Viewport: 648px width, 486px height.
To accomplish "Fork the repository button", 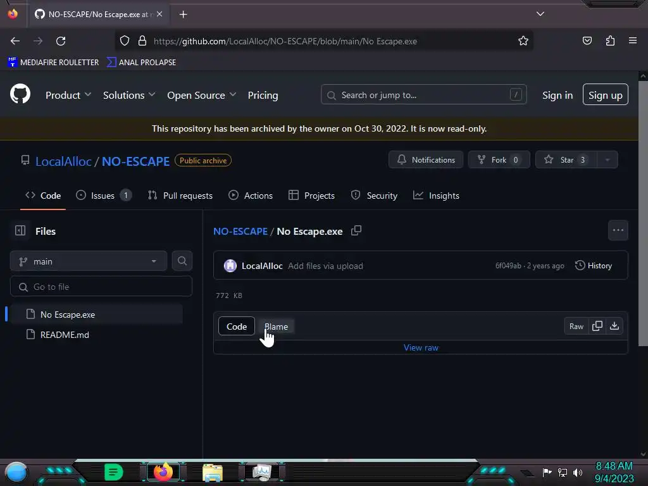I will coord(499,160).
